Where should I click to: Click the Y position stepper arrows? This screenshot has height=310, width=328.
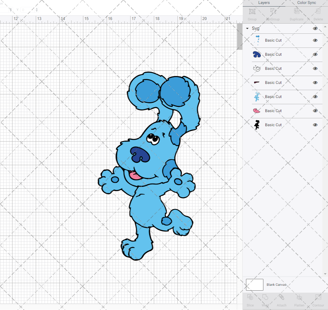(x=37, y=10)
